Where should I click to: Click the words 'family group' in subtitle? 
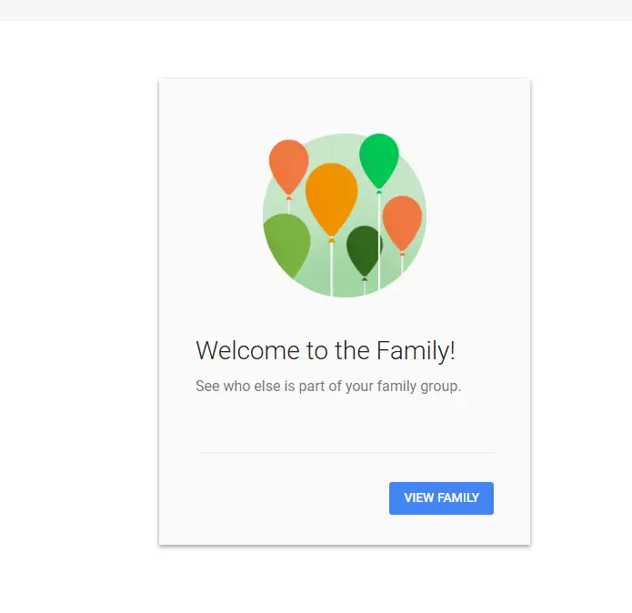pyautogui.click(x=418, y=387)
